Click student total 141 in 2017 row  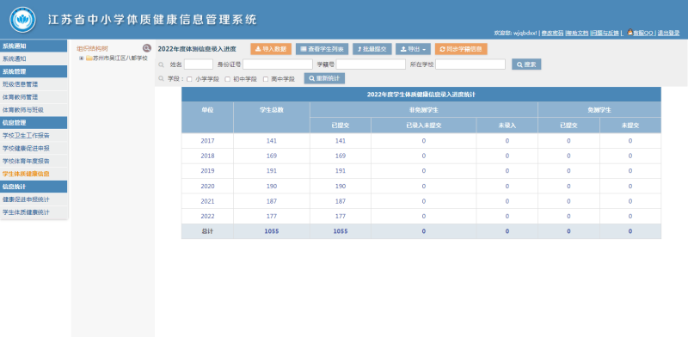coord(272,141)
